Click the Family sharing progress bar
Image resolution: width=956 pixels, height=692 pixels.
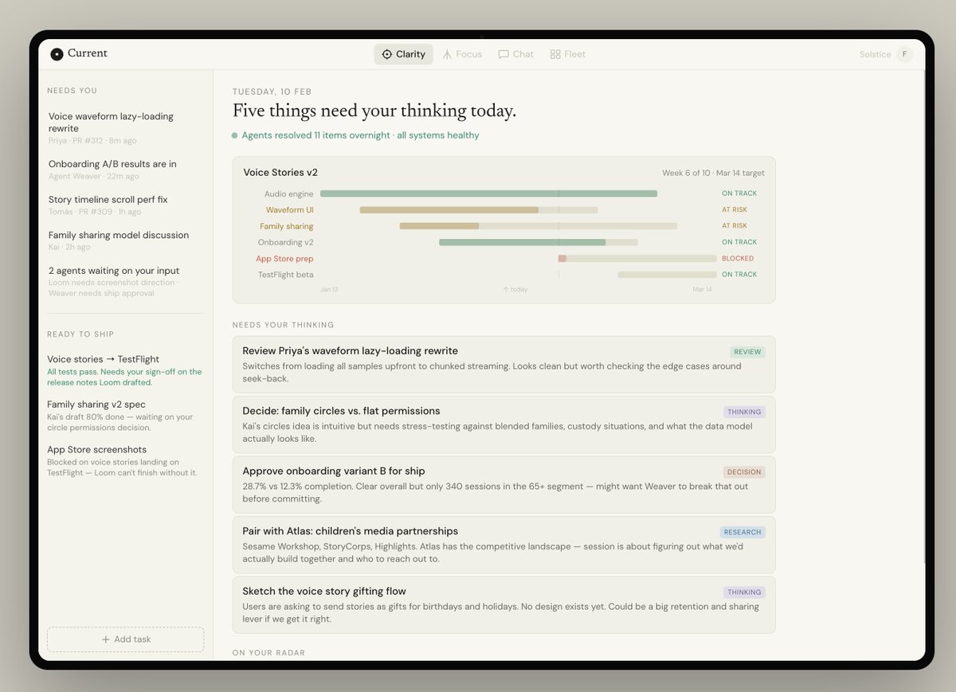(x=539, y=226)
